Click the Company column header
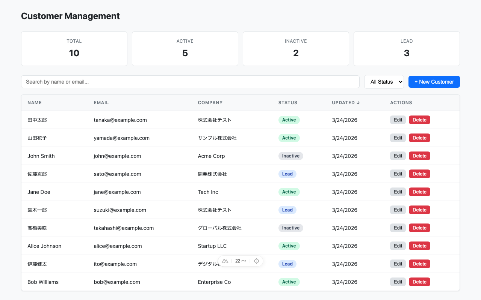481x300 pixels. pos(210,103)
